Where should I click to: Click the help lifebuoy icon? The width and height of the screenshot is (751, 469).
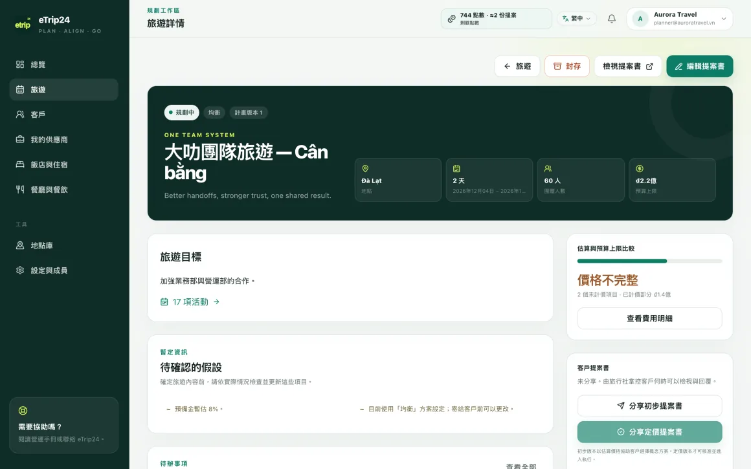[x=23, y=411]
